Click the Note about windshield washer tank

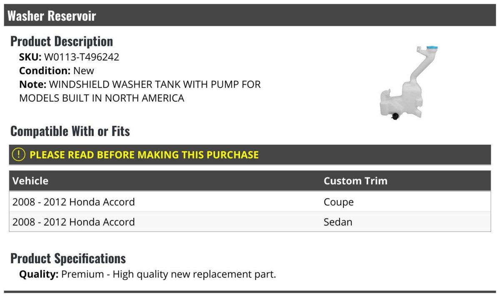(140, 85)
